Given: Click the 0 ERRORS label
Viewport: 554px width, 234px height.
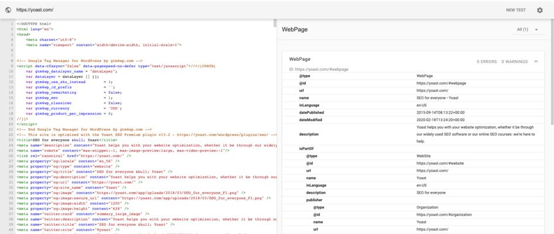Looking at the screenshot, I should tap(487, 61).
